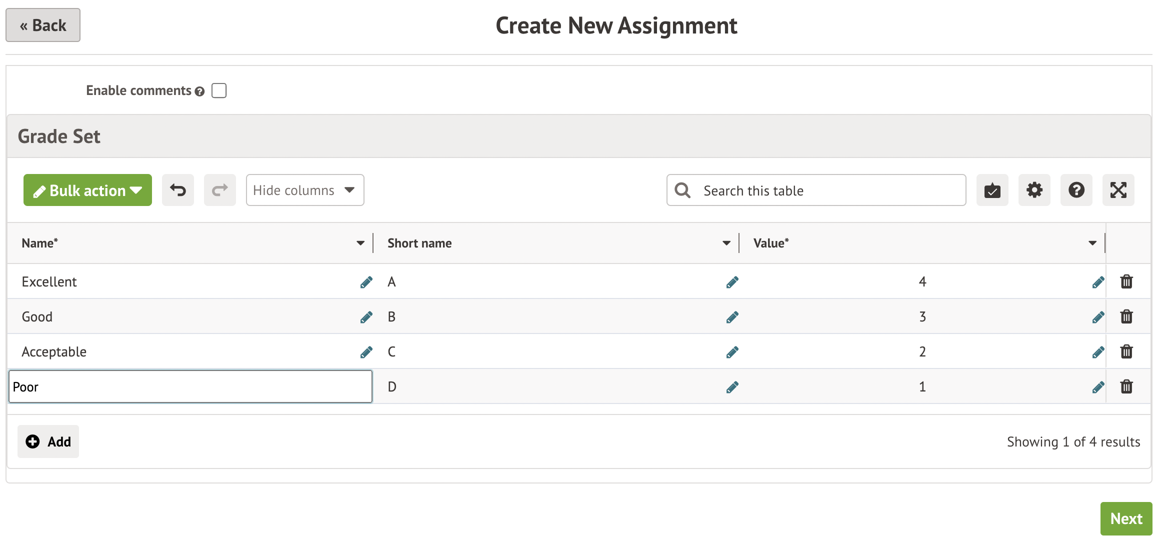Click the Next button
The width and height of the screenshot is (1162, 543).
[1125, 518]
